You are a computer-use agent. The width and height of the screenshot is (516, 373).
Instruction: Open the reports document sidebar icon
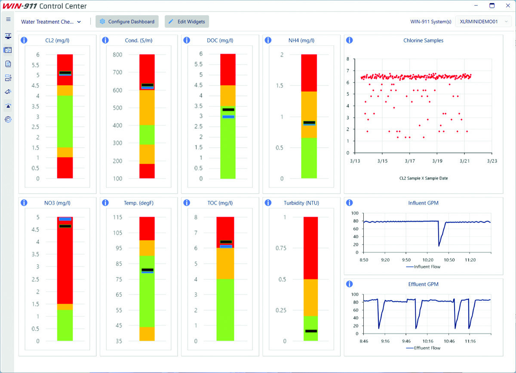click(8, 64)
